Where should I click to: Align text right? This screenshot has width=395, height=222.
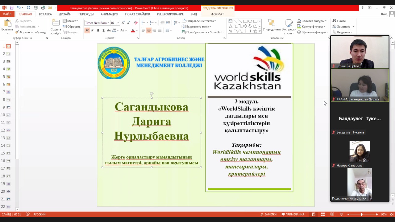[154, 31]
